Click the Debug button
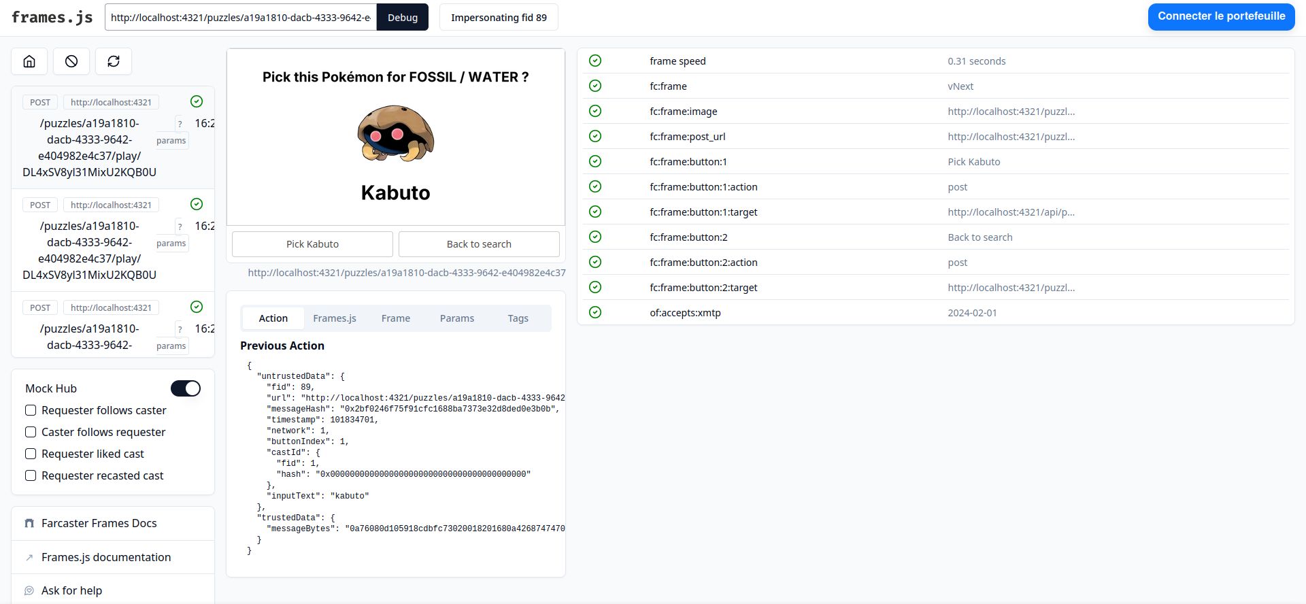The width and height of the screenshot is (1306, 604). [x=403, y=17]
